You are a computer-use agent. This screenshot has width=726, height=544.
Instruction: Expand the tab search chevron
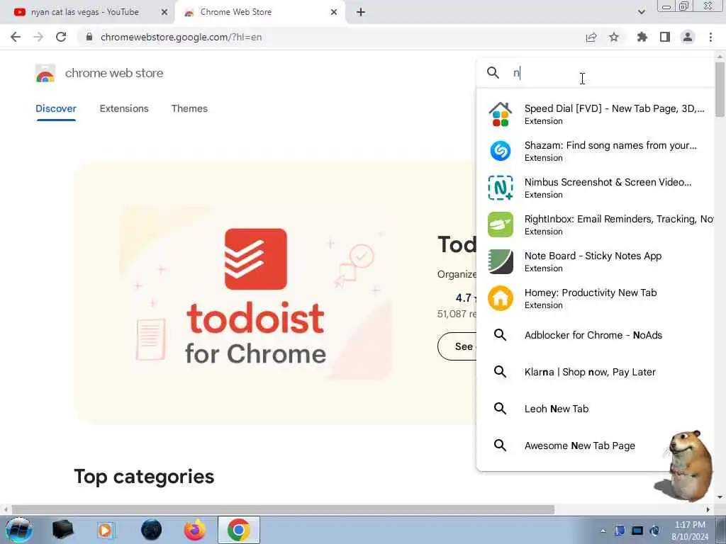click(641, 12)
